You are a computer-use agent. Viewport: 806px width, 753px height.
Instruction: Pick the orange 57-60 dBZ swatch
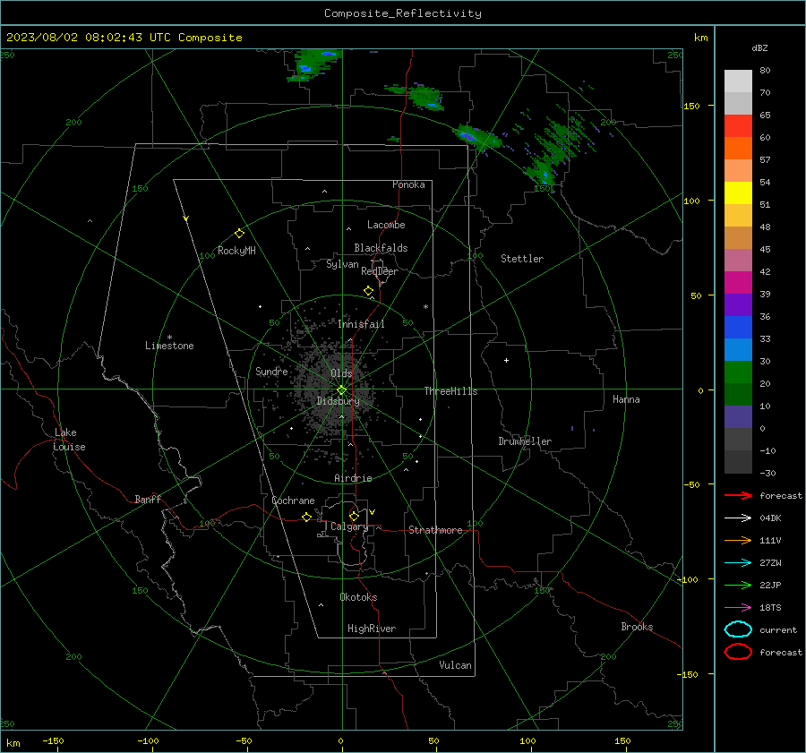(738, 148)
